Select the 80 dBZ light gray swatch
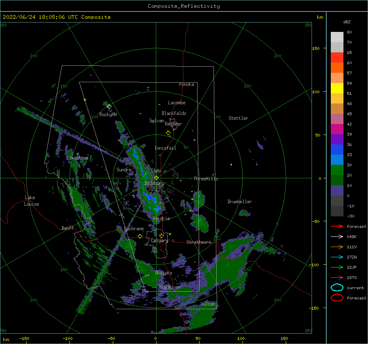The image size is (368, 344). point(337,37)
